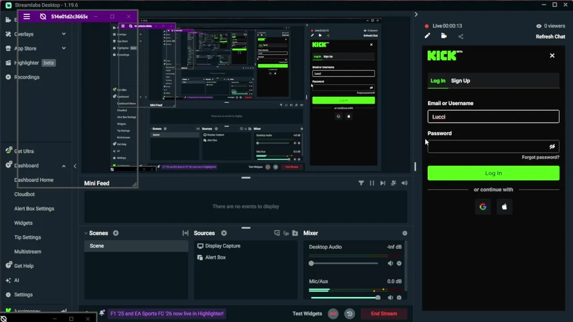Collapse the Scenes panel chevron
Image resolution: width=573 pixels, height=322 pixels.
tap(86, 233)
